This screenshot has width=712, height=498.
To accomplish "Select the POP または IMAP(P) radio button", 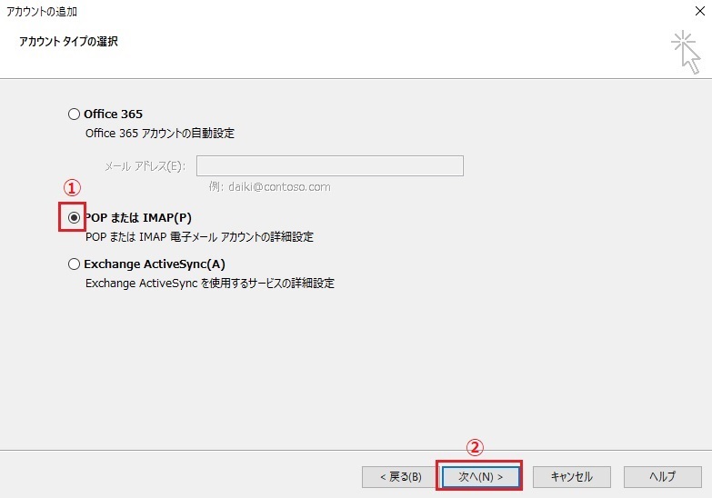I will point(74,218).
